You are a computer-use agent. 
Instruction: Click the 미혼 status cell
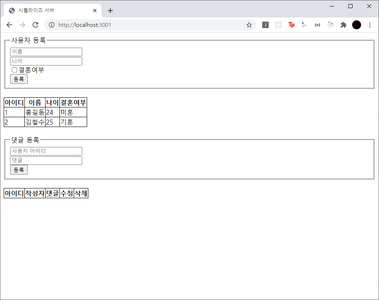pos(73,112)
